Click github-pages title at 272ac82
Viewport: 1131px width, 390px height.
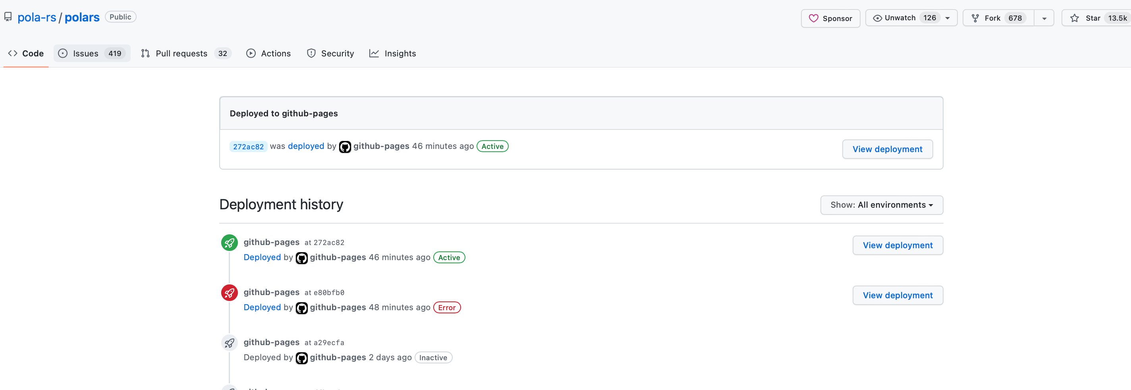271,241
